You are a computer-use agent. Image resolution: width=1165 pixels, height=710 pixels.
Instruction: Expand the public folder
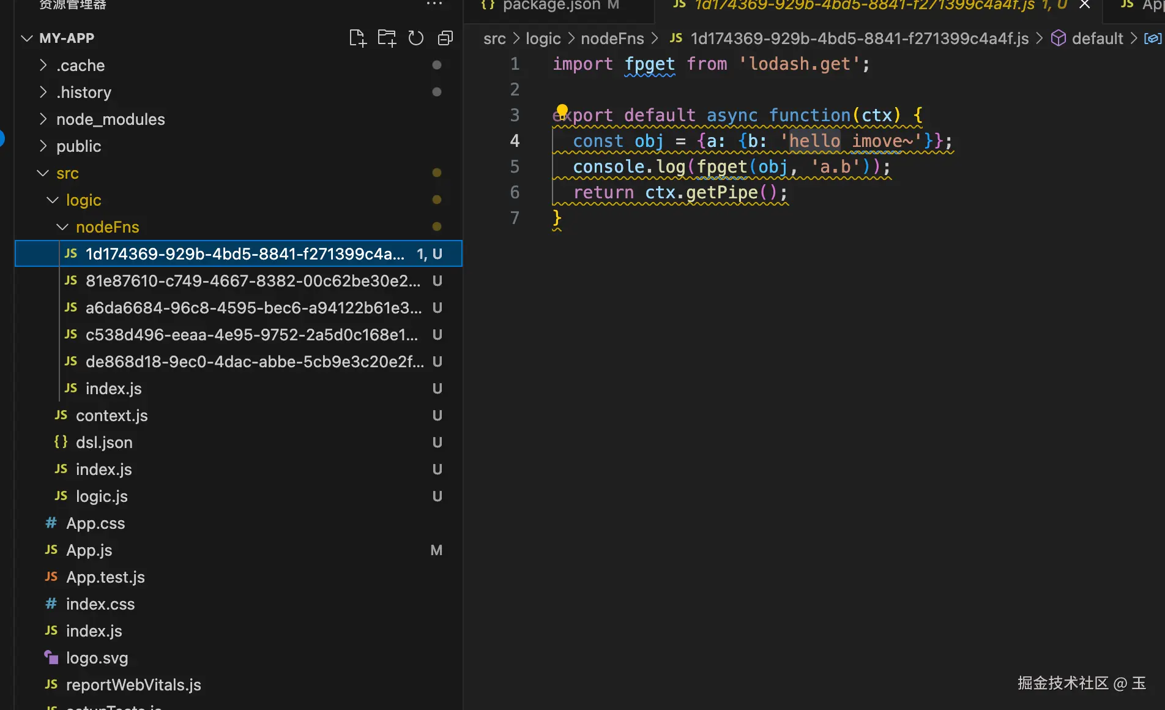click(x=43, y=146)
